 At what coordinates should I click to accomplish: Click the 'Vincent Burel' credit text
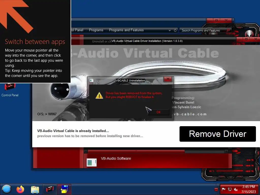(x=183, y=103)
